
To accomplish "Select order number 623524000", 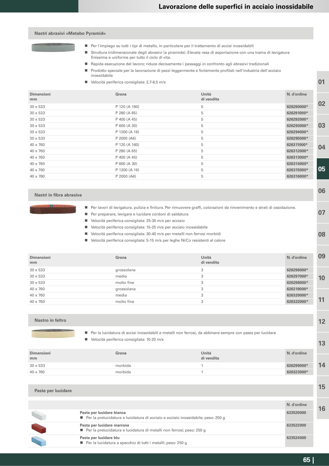I will (296, 438).
